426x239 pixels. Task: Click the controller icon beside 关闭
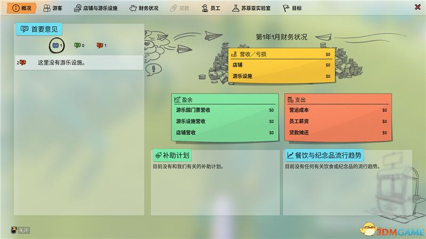[x=14, y=230]
